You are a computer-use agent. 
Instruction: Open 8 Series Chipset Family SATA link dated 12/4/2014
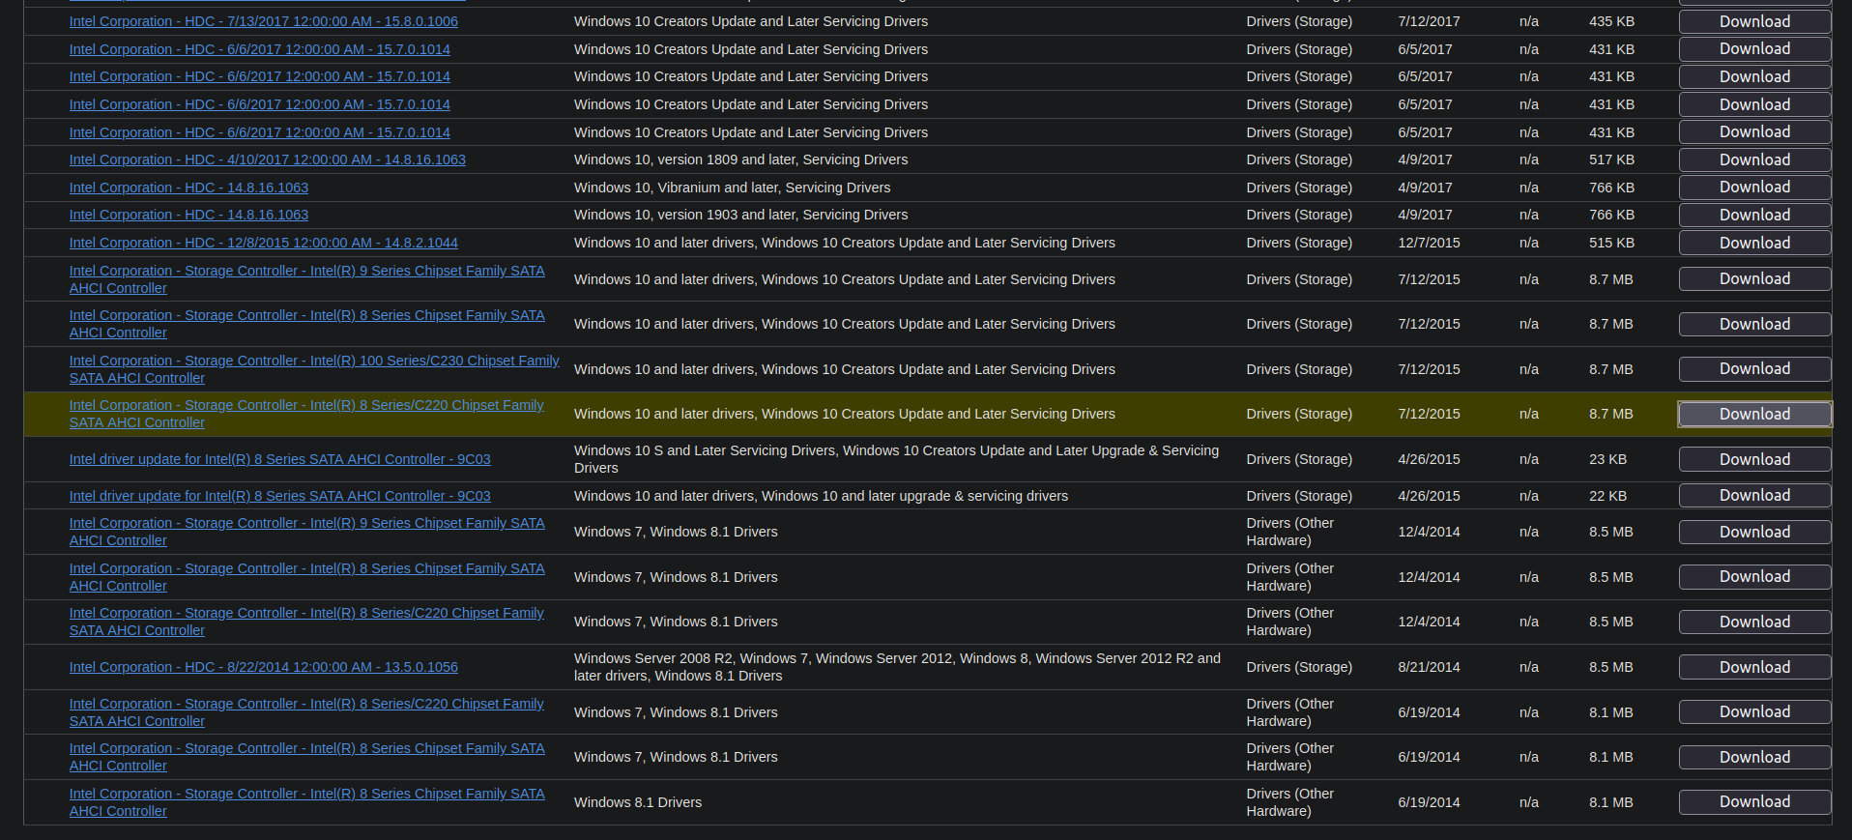point(307,577)
